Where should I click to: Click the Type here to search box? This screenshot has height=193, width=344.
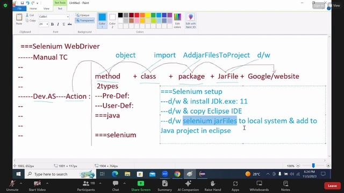pos(61,174)
